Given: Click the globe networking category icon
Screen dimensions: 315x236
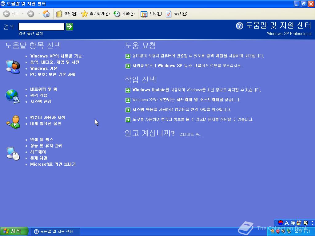Looking at the screenshot, I should pyautogui.click(x=13, y=96).
